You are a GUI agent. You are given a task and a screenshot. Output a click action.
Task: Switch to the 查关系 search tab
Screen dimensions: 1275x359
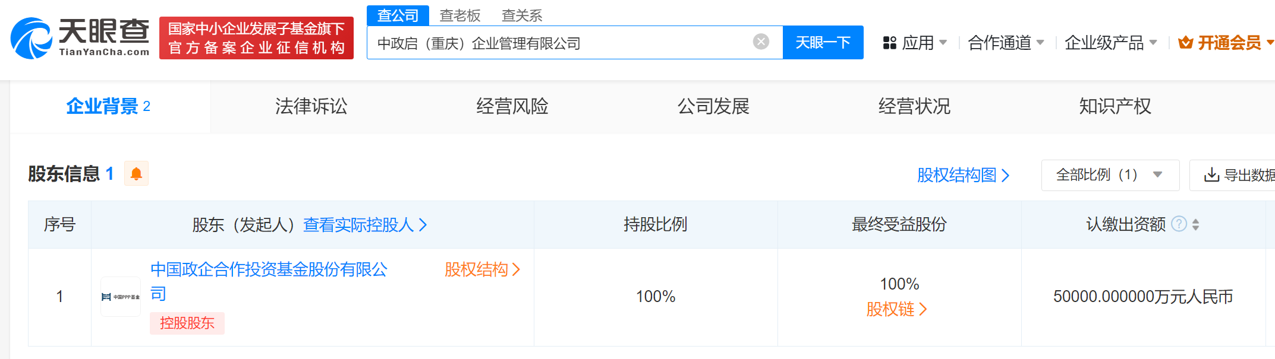click(x=522, y=15)
